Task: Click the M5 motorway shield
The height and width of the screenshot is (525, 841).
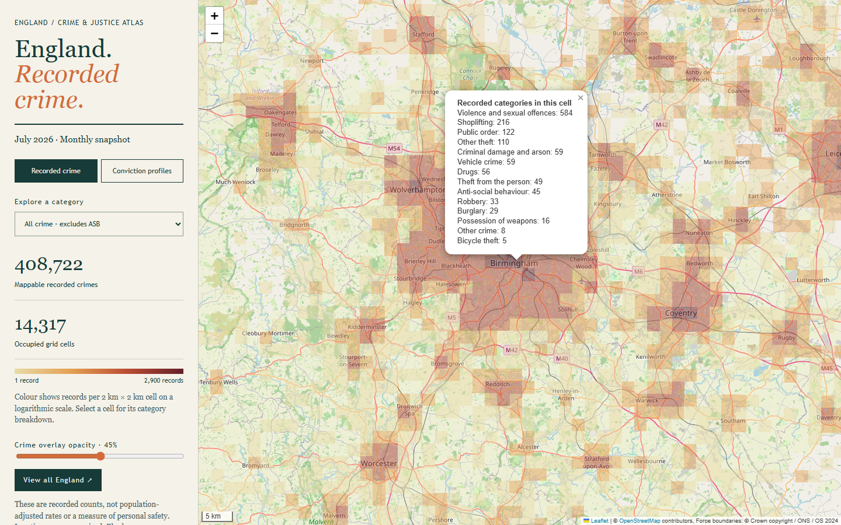Action: [x=451, y=318]
